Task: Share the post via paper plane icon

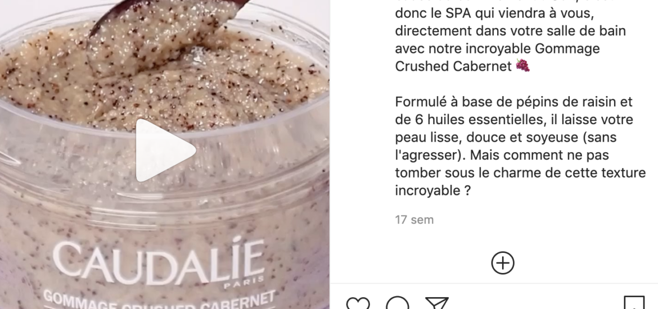Action: (437, 303)
